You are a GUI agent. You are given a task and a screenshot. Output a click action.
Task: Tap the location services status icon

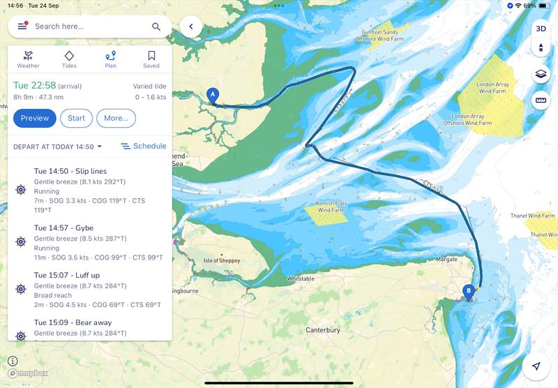click(510, 6)
